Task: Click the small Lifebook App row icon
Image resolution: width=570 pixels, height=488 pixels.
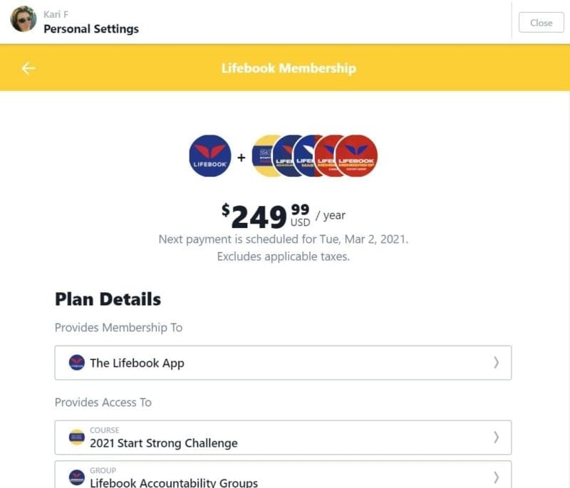Action: [77, 363]
